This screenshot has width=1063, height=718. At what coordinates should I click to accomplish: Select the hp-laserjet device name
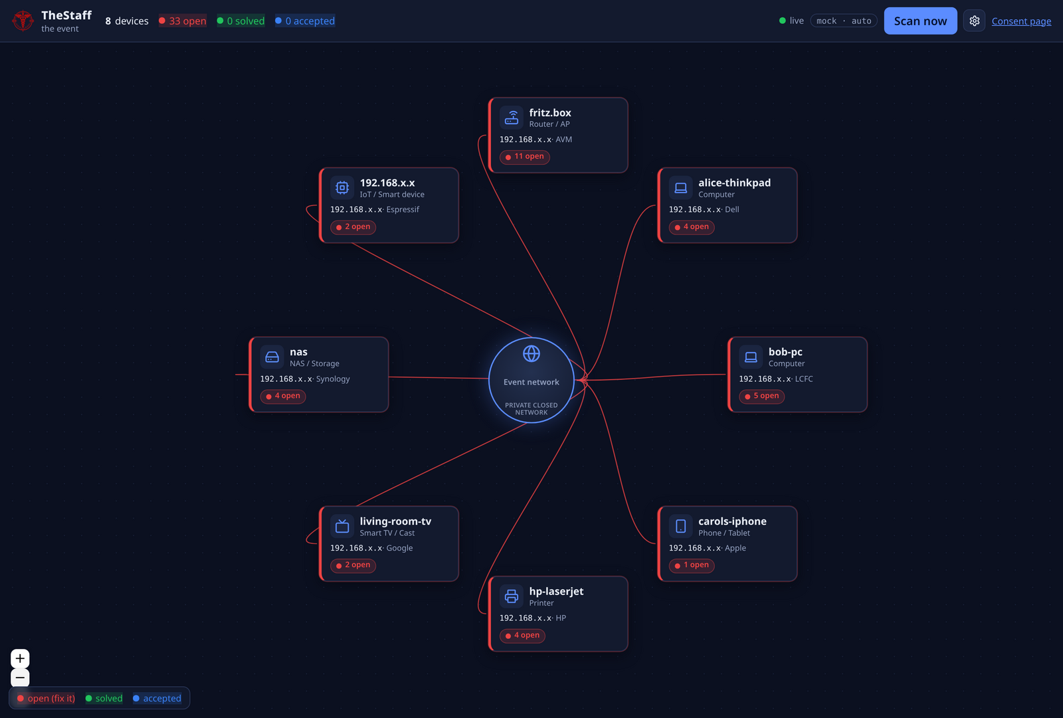tap(556, 591)
